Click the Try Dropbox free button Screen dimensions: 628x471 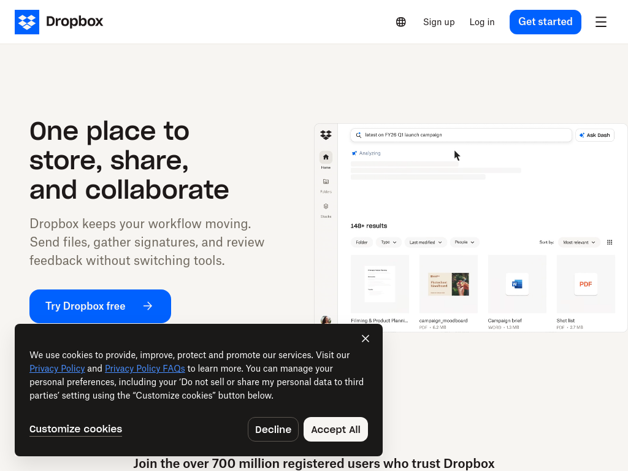(x=100, y=306)
